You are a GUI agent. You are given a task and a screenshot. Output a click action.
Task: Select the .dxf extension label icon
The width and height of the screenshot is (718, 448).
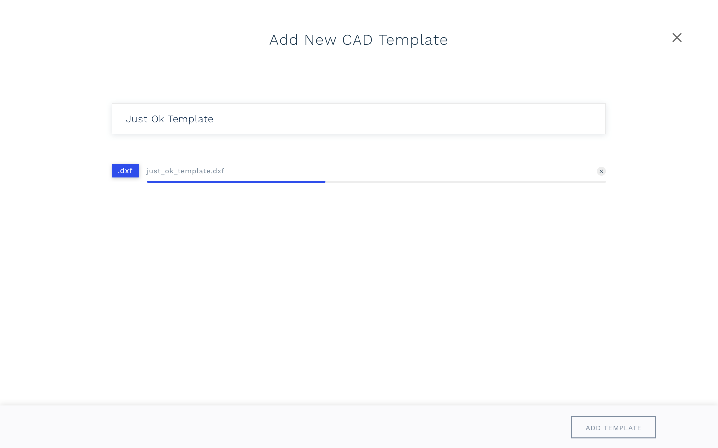[125, 171]
